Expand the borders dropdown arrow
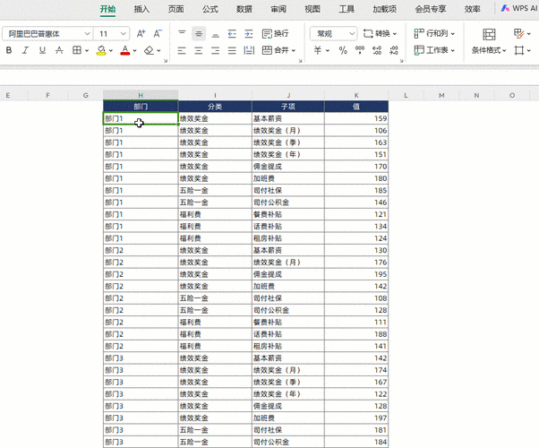 pyautogui.click(x=87, y=50)
